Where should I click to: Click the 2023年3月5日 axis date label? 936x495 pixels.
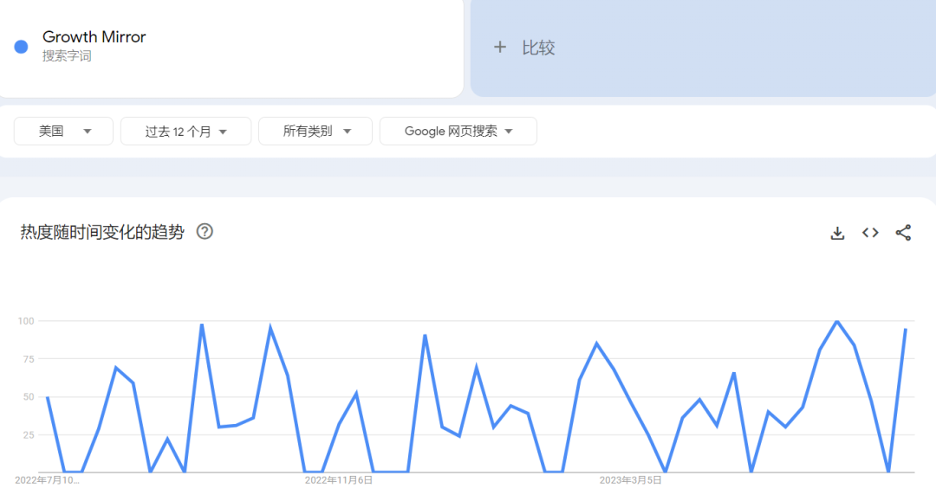[630, 480]
